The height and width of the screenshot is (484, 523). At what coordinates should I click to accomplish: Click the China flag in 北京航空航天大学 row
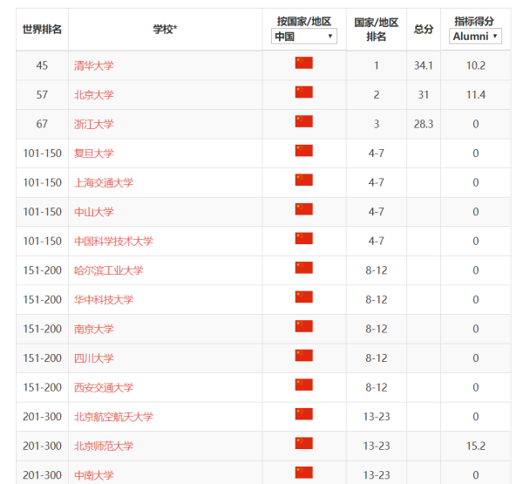pyautogui.click(x=304, y=414)
